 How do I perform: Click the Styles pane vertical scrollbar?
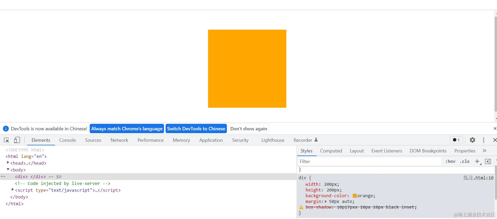click(x=495, y=182)
